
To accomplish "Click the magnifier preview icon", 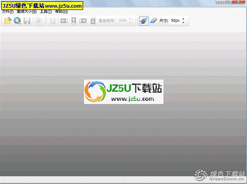I will 17,21.
